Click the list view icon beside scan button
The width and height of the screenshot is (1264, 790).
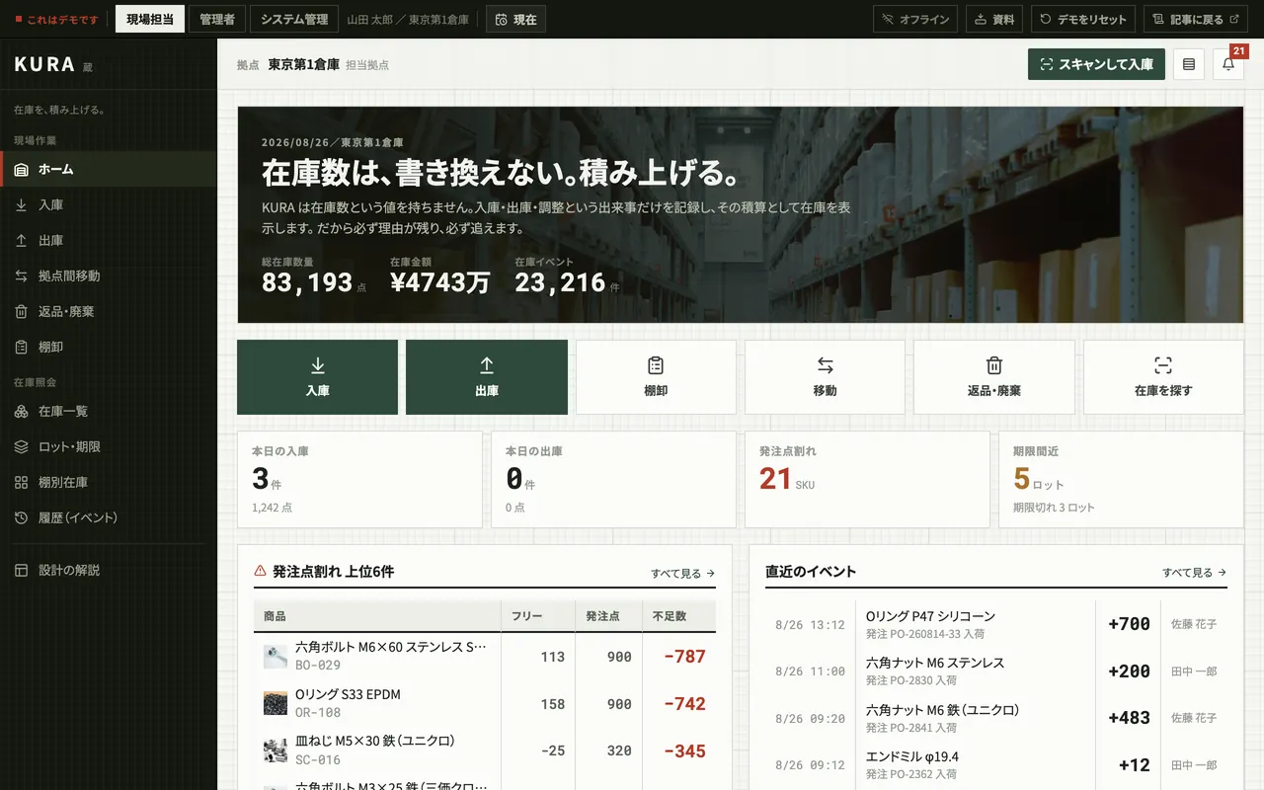click(x=1189, y=64)
